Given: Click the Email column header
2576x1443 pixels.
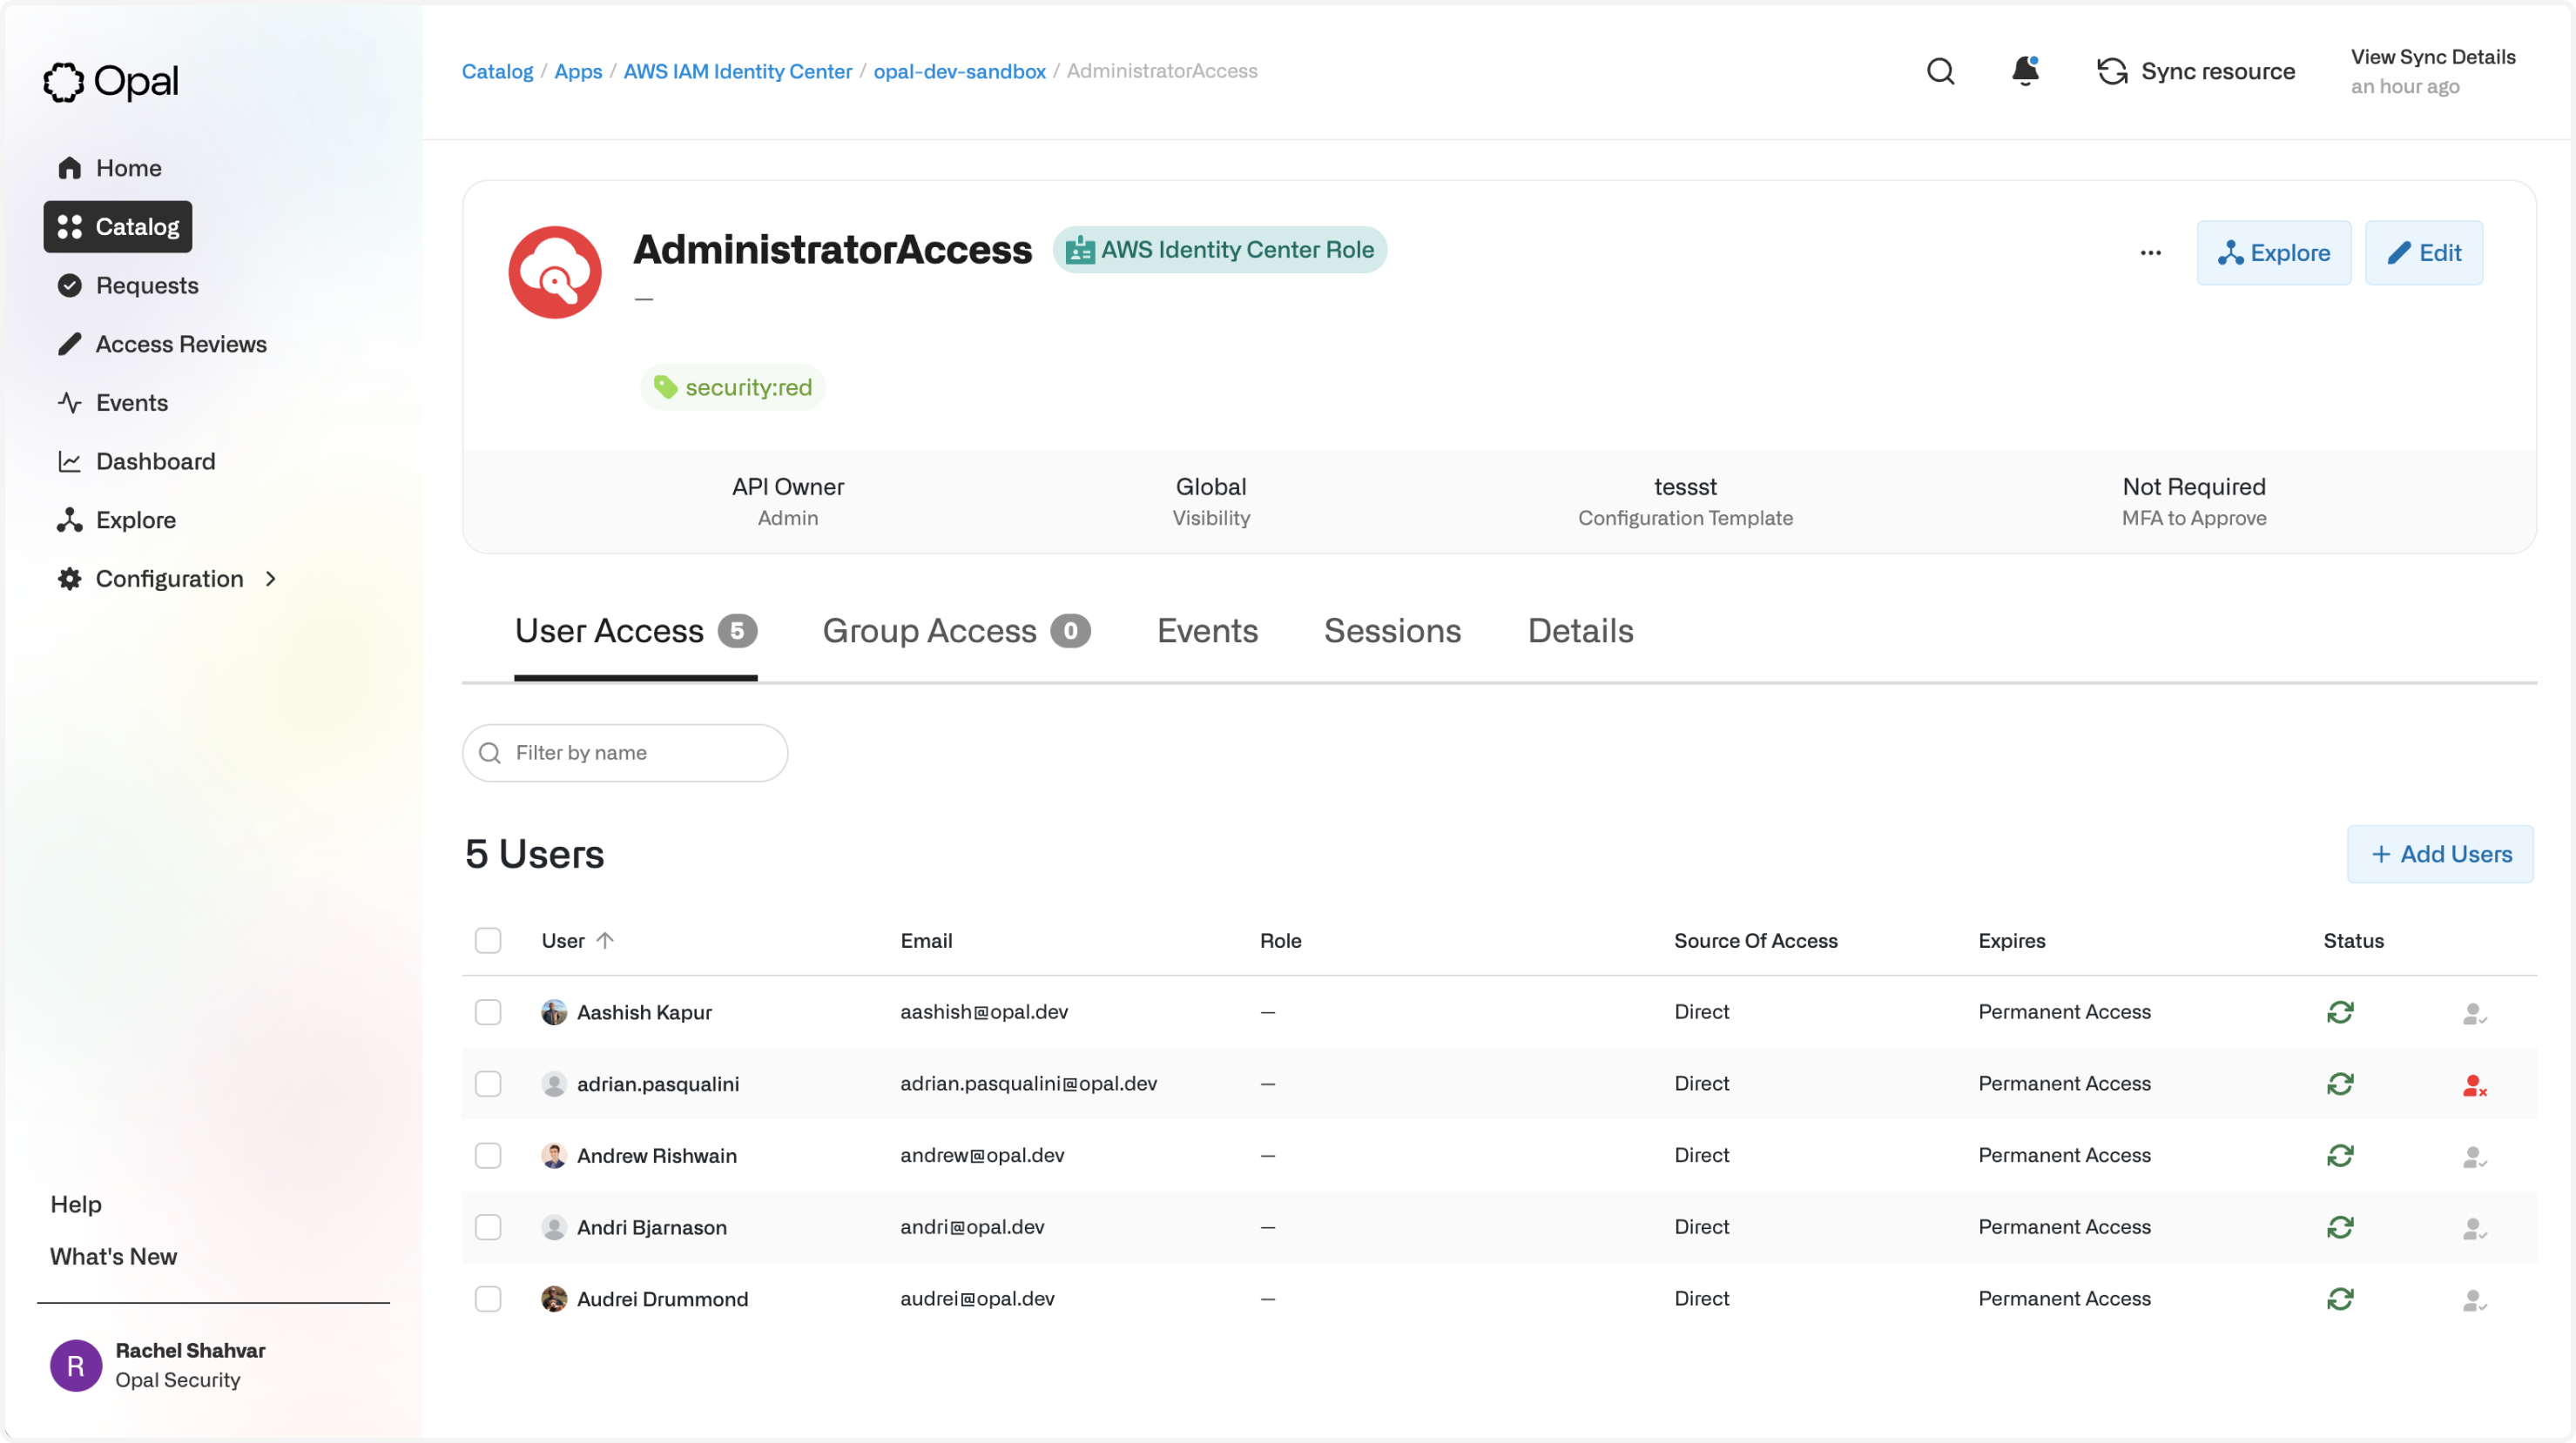Looking at the screenshot, I should 926,940.
